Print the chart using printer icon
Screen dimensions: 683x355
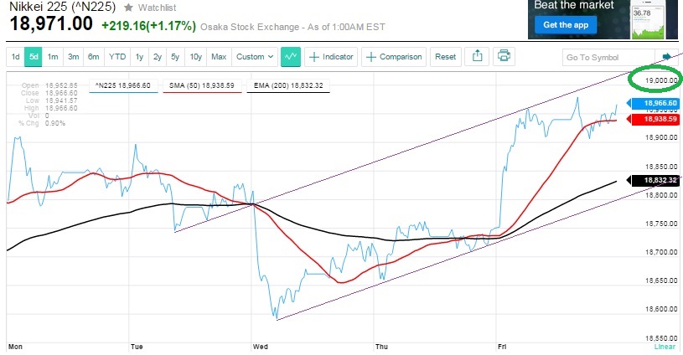tap(504, 56)
